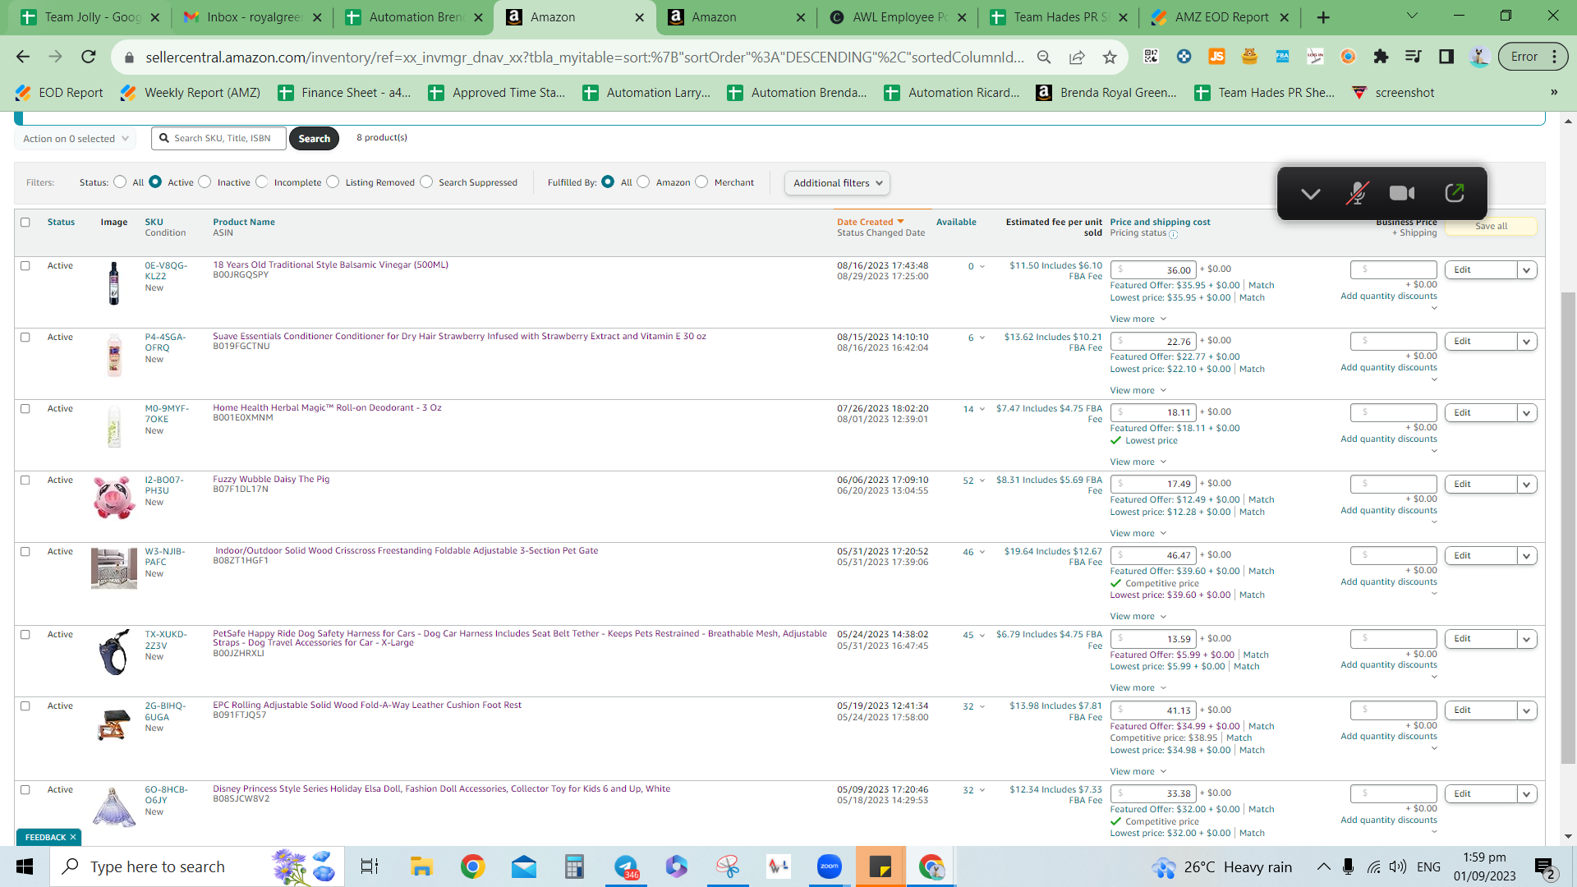Click the Search button
The height and width of the screenshot is (887, 1577).
click(x=314, y=139)
